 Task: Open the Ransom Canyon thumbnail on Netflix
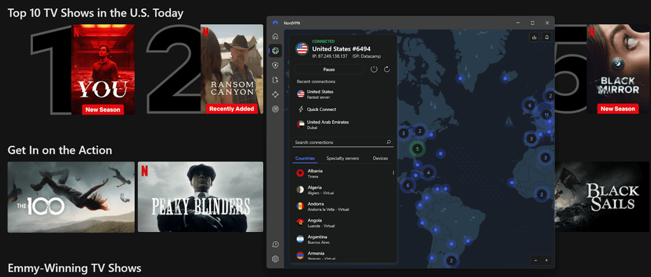click(231, 69)
